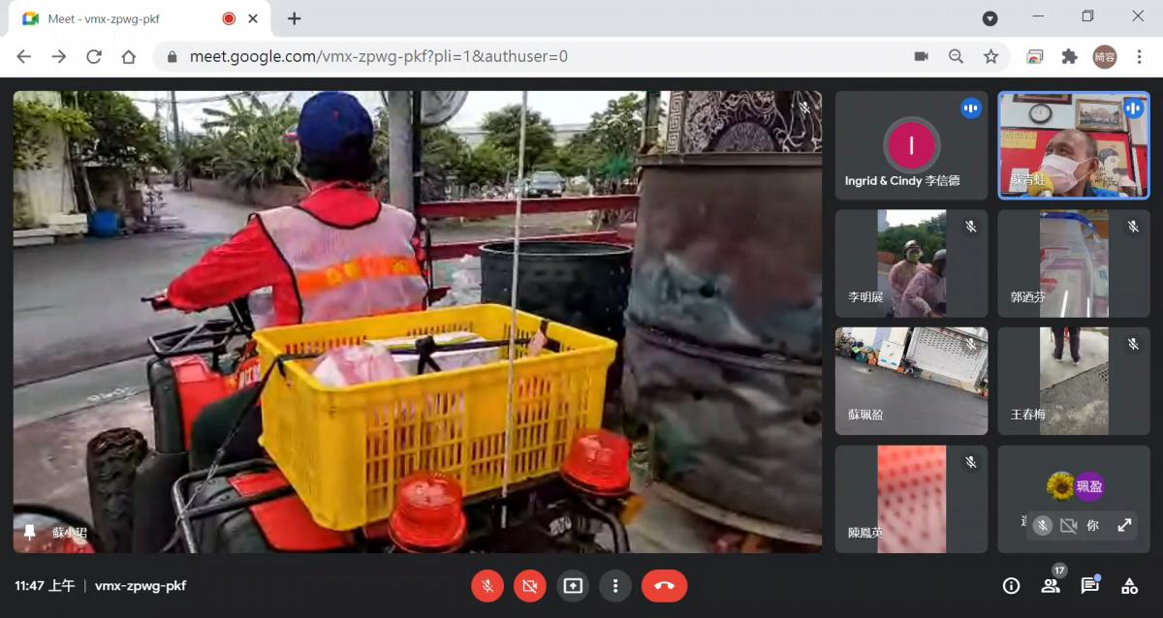Turn on the camera in the call controls
Viewport: 1163px width, 618px height.
(x=529, y=586)
